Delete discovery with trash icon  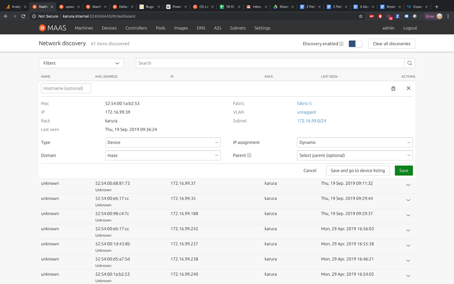(393, 88)
